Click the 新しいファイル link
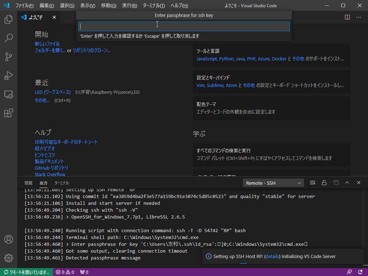The height and width of the screenshot is (276, 368). click(47, 44)
